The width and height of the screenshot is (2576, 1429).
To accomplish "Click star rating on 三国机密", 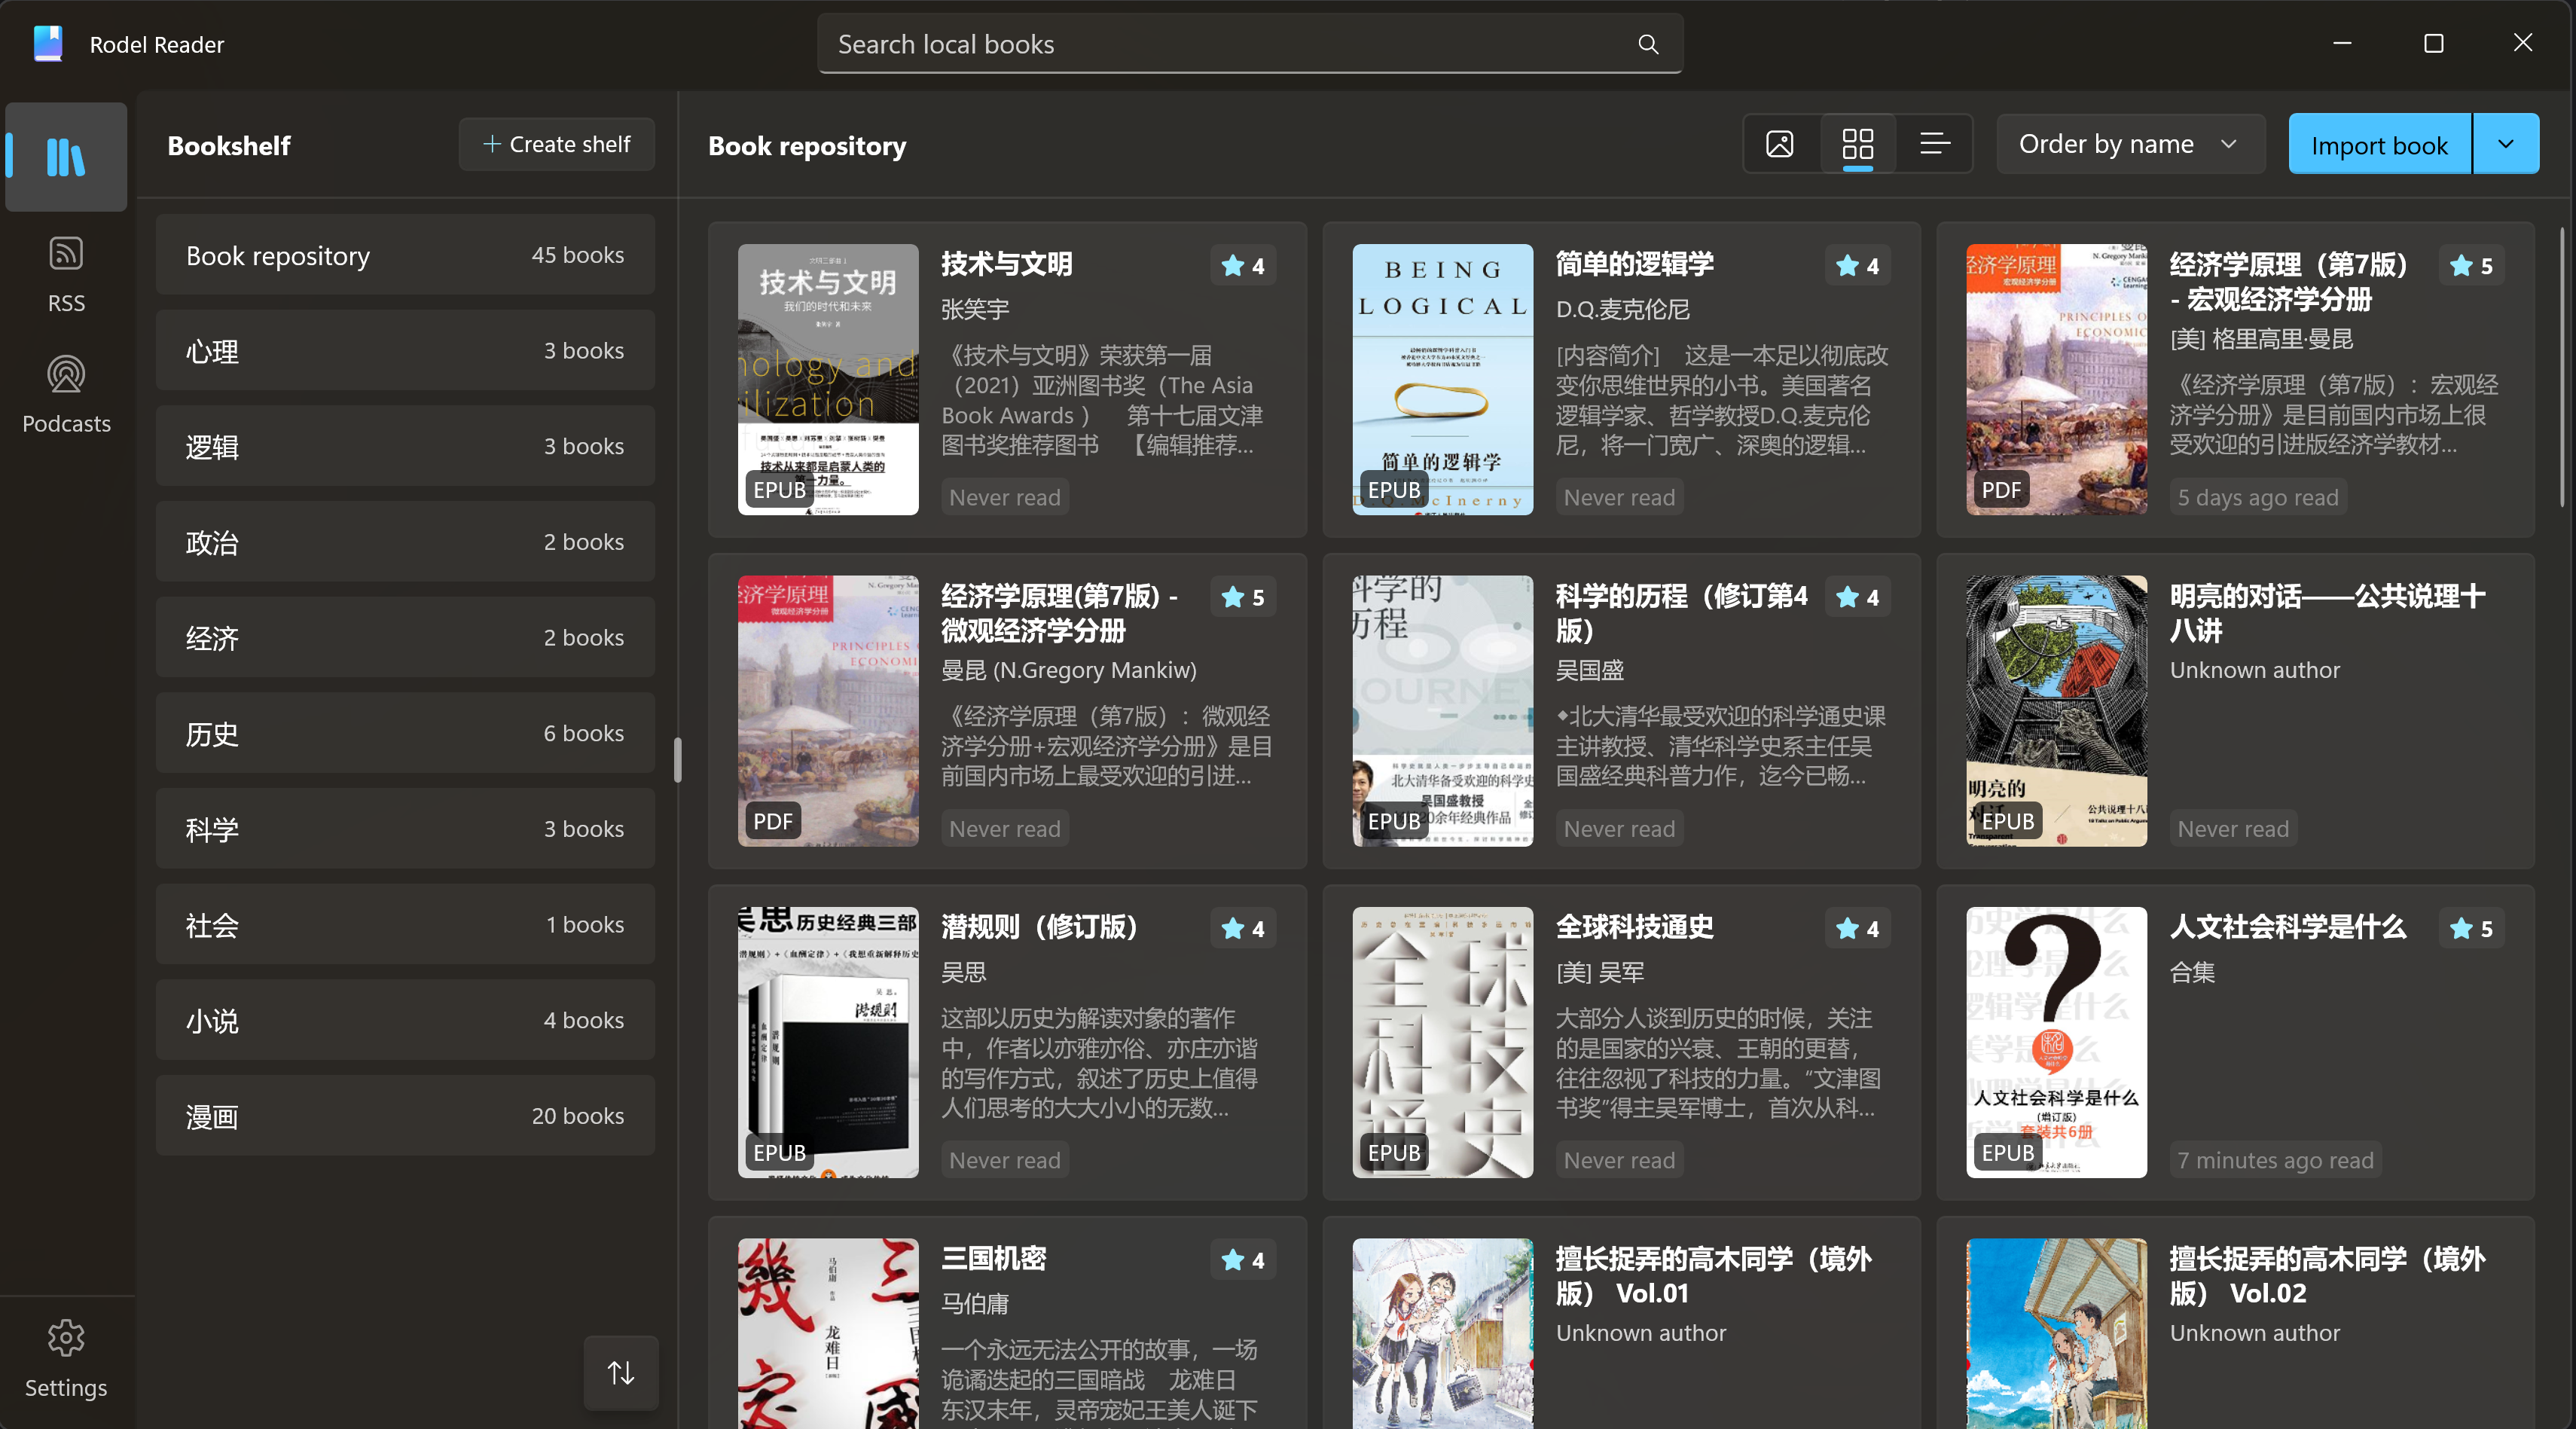I will click(1243, 1260).
